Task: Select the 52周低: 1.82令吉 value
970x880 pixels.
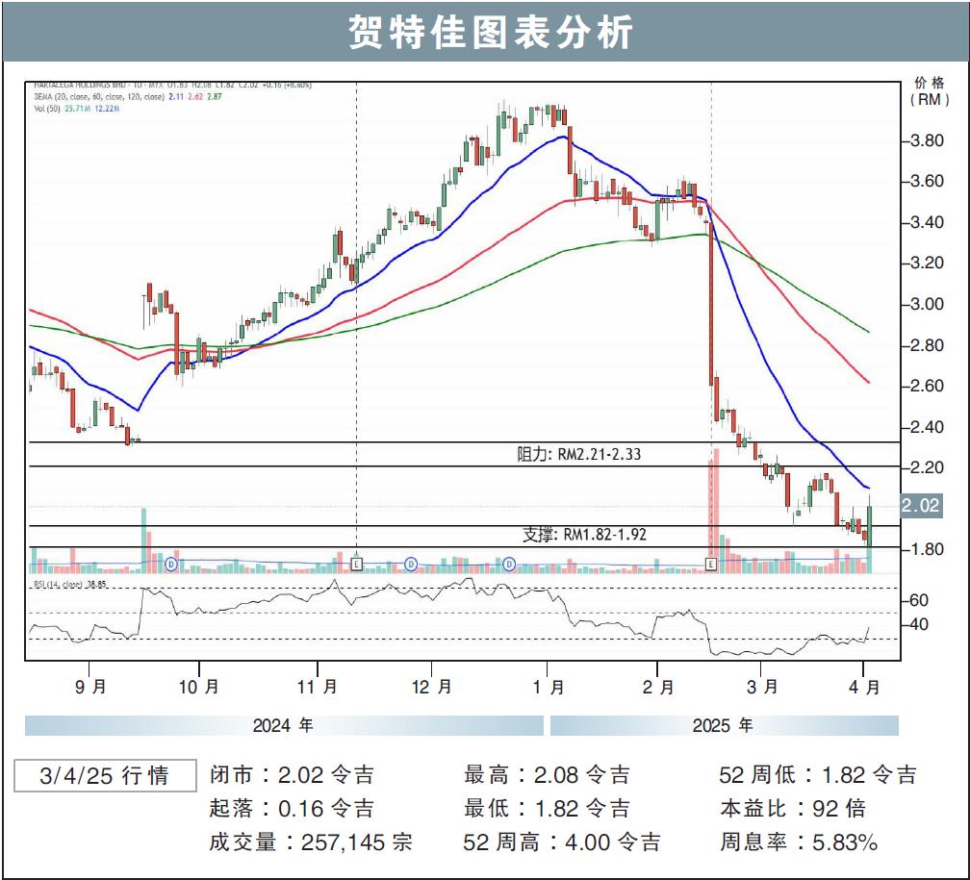Action: (x=818, y=775)
